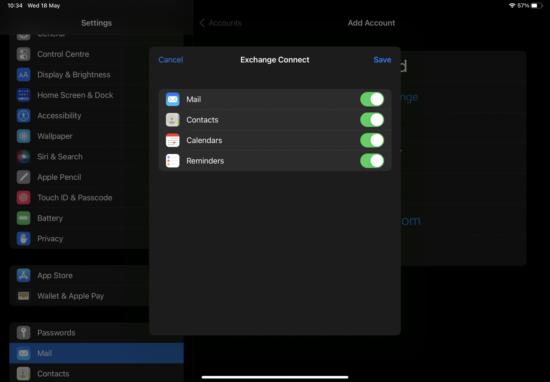The height and width of the screenshot is (382, 550).
Task: Click the Touch ID & Passcode fingerprint icon
Action: point(23,198)
